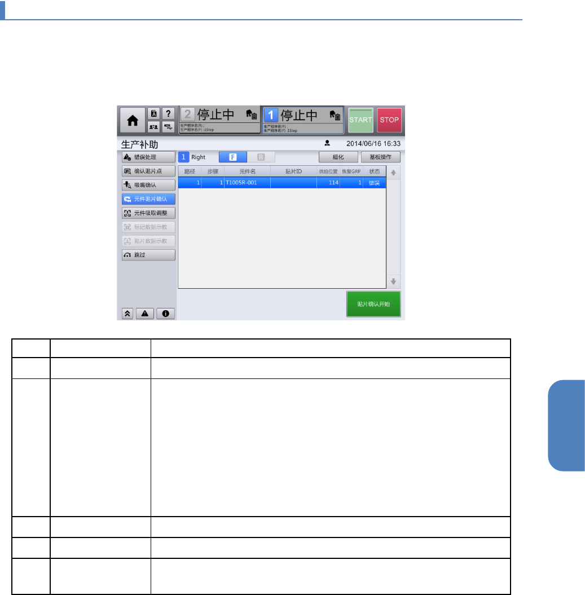
Task: Open 吸嘴确认 nozzle check
Action: (148, 185)
